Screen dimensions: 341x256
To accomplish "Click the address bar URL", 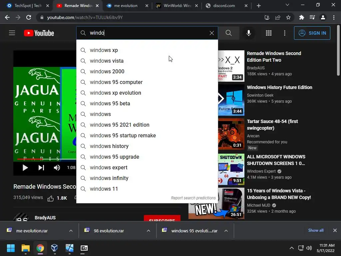I will 85,17.
